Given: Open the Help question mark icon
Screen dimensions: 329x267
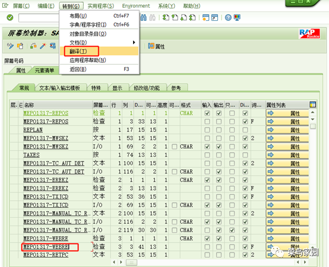Looking at the screenshot, I should click(x=228, y=18).
